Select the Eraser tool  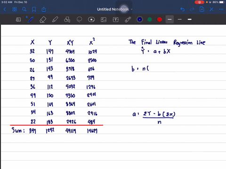[x=43, y=20]
